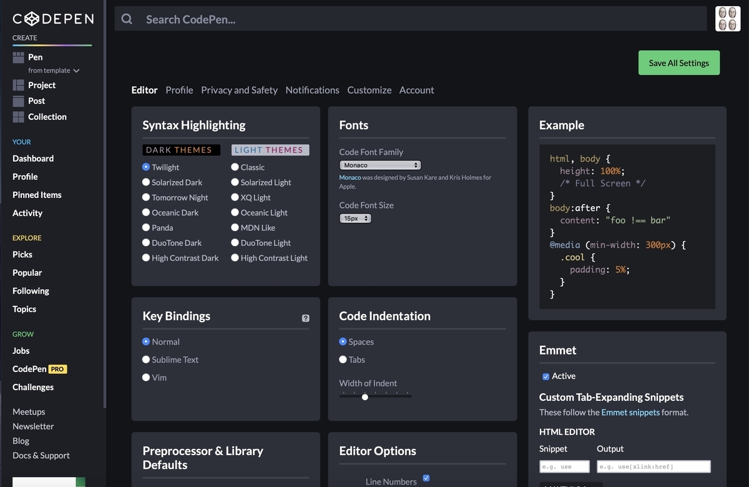Set key bindings to Sublime Text

click(146, 360)
